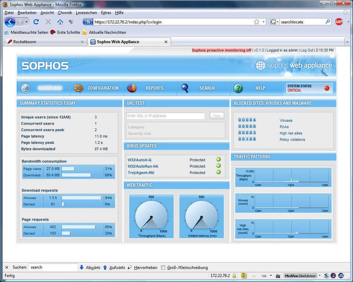This screenshot has height=282, width=353.
Task: Click the Firefox back arrow button
Action: (x=10, y=22)
